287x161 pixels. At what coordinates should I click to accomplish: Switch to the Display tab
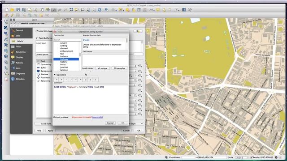coord(21,57)
